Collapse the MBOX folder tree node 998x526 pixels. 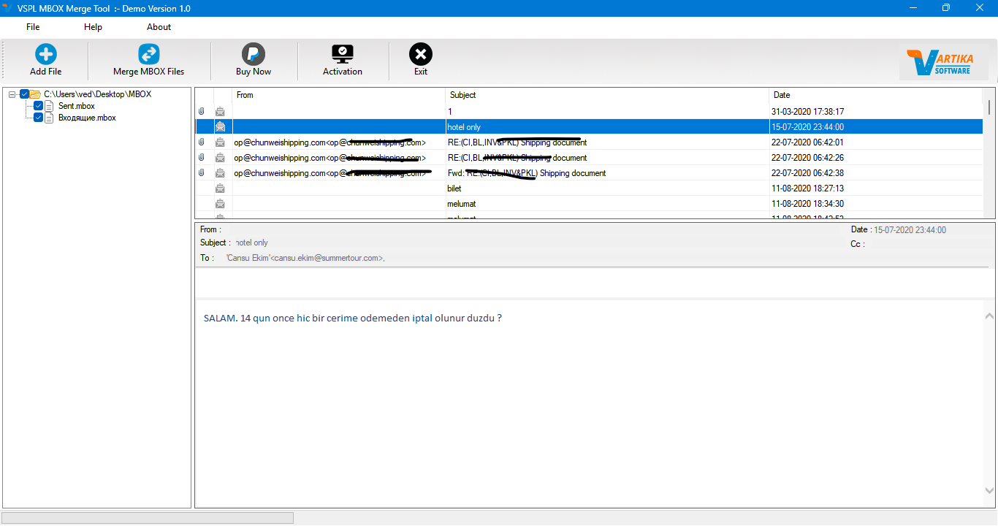click(12, 94)
